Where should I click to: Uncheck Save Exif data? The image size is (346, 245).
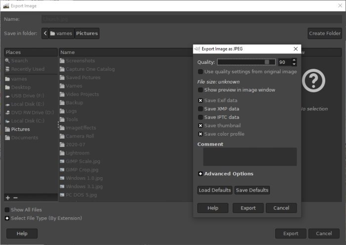(x=200, y=100)
